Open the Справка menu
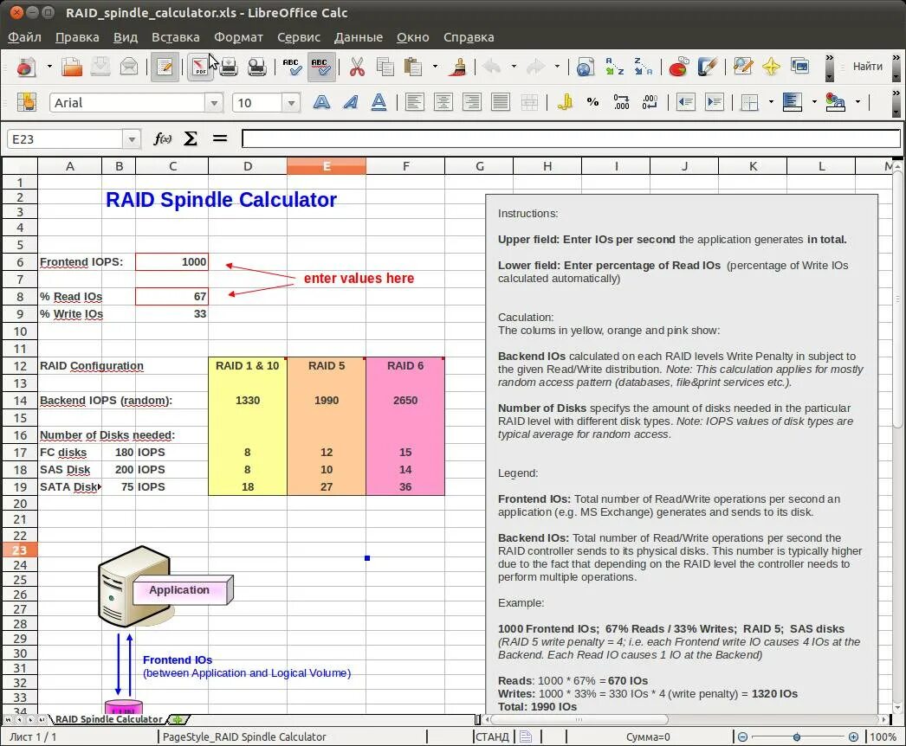 (x=469, y=37)
